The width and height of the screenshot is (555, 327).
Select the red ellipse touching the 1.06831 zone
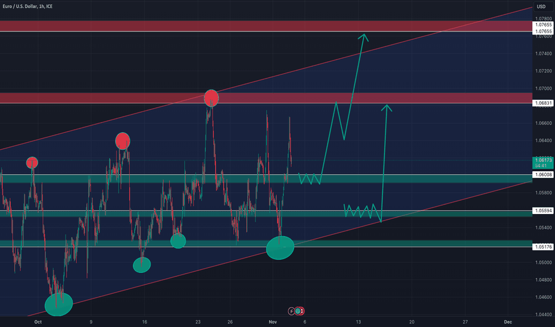[x=211, y=98]
